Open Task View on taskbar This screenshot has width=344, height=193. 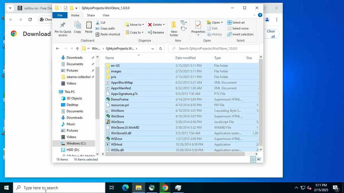[112, 188]
